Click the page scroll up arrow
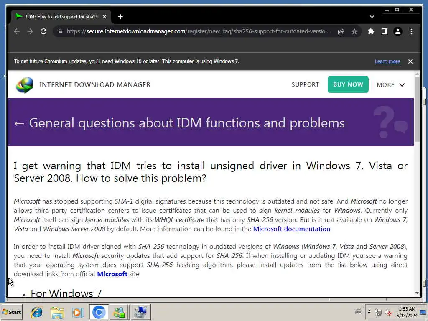This screenshot has height=321, width=428. pos(417,74)
